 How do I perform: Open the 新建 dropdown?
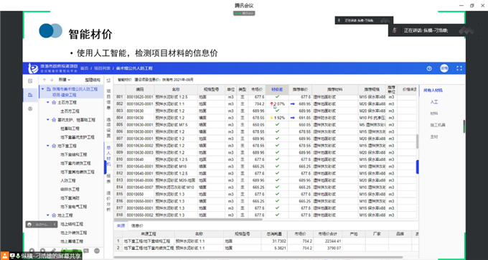click(x=65, y=80)
